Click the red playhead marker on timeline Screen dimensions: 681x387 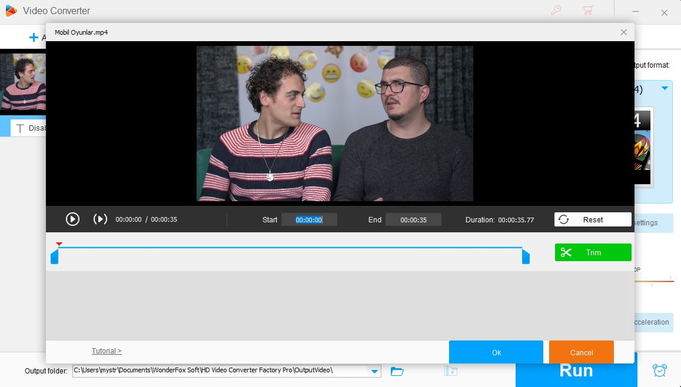pyautogui.click(x=59, y=243)
